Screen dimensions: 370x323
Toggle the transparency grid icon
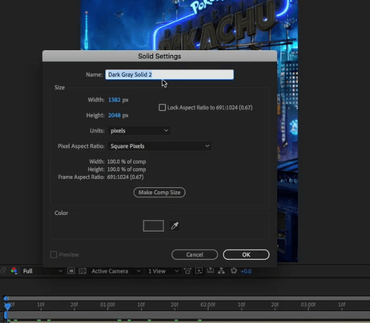(x=82, y=271)
